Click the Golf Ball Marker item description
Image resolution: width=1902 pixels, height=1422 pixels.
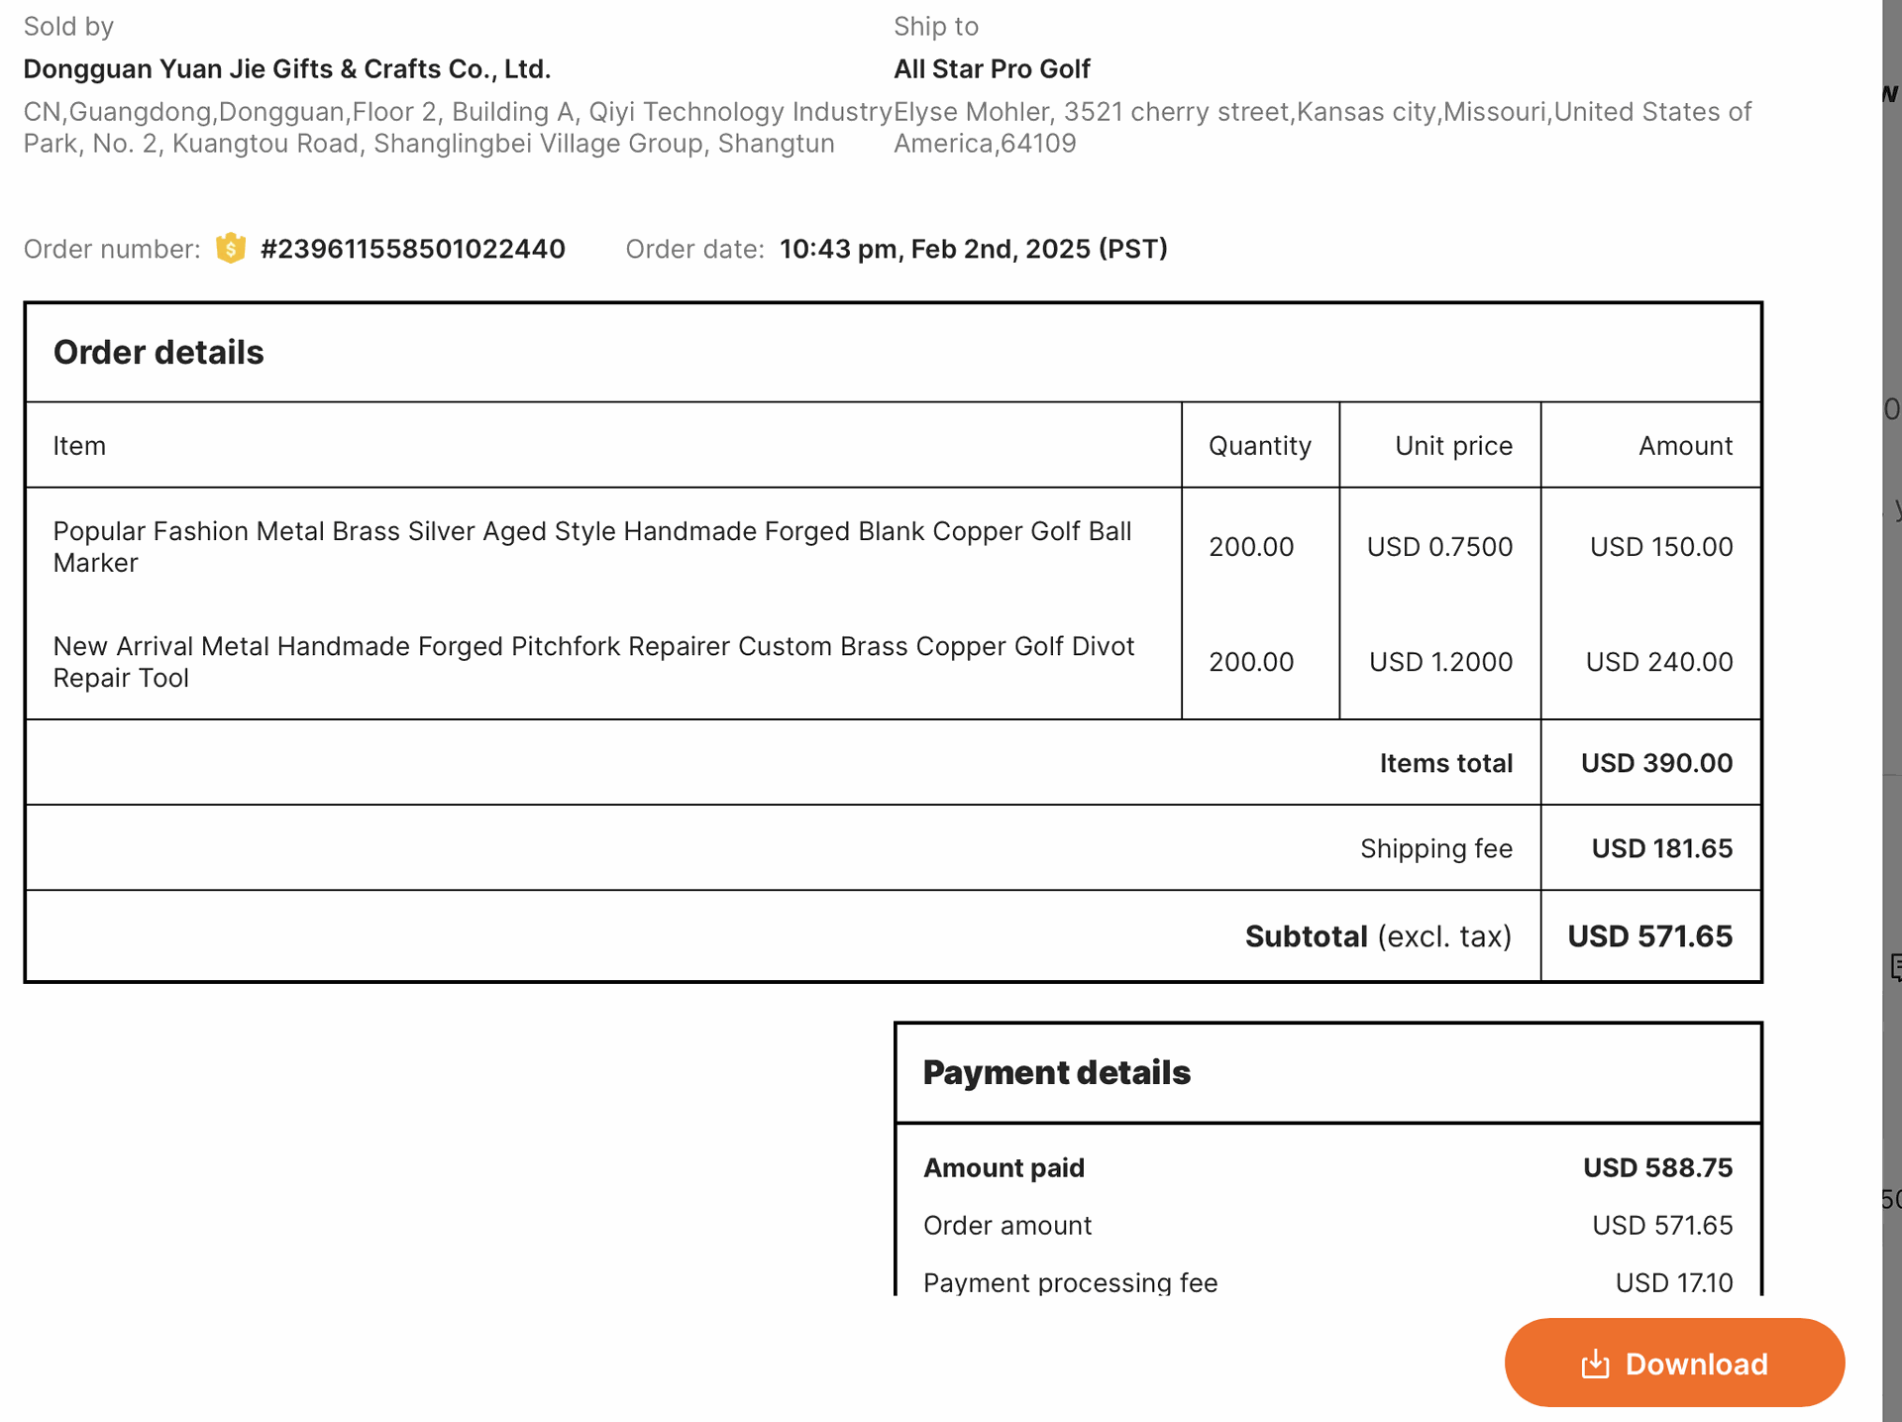click(x=592, y=547)
